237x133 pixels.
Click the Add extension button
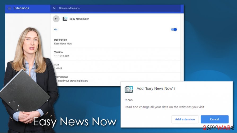185,119
